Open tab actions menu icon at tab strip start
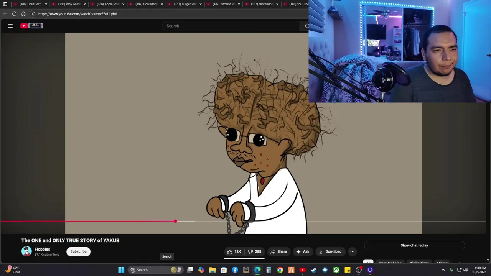The height and width of the screenshot is (276, 491). [5, 4]
